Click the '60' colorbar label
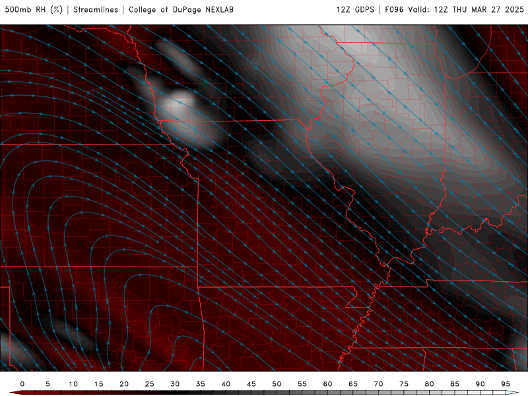This screenshot has height=396, width=528. pyautogui.click(x=327, y=384)
